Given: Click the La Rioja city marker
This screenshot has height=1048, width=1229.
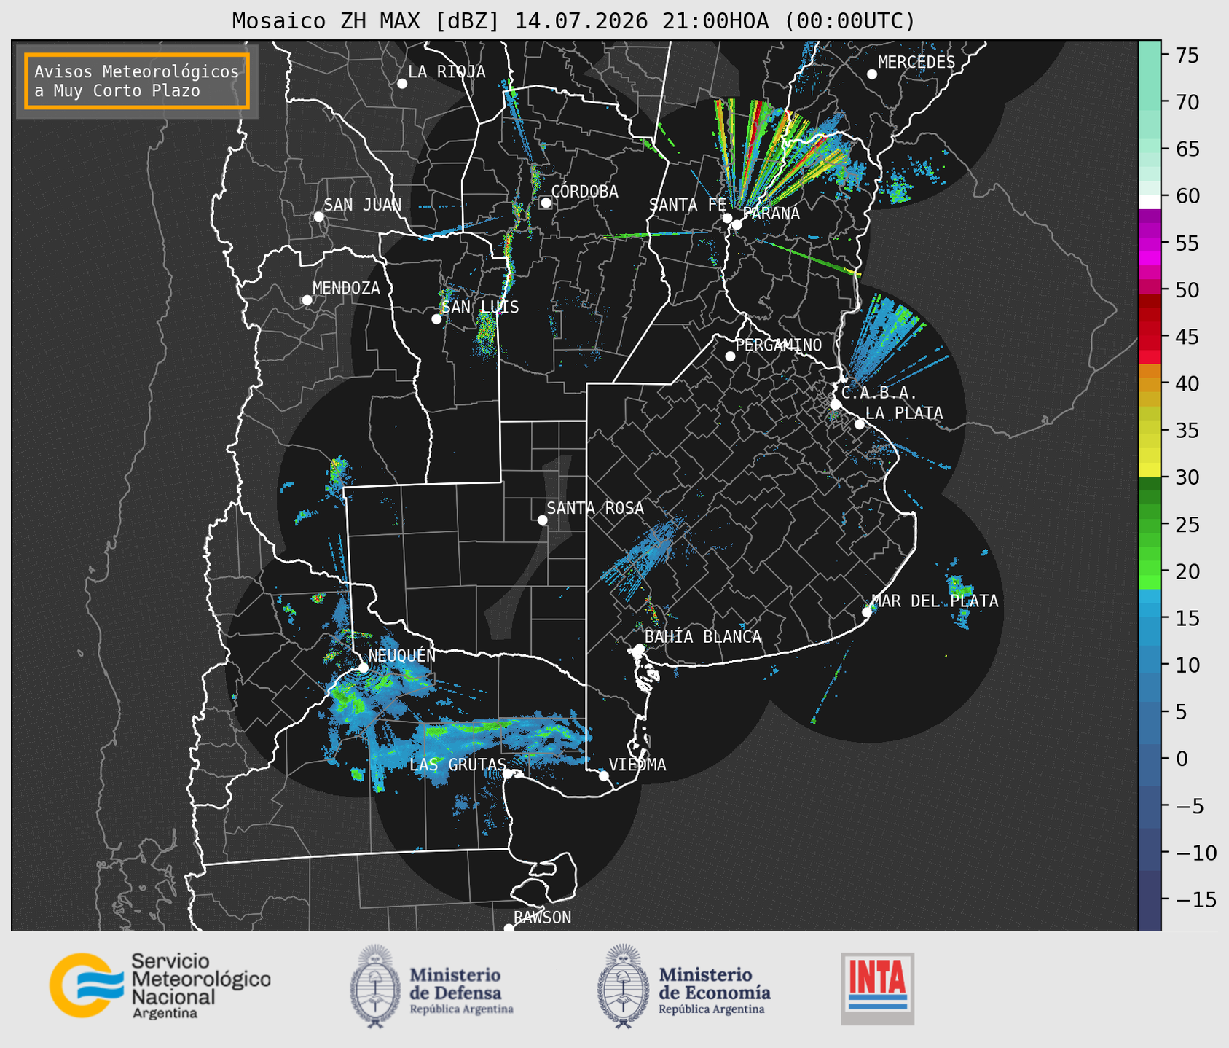Looking at the screenshot, I should [x=402, y=84].
